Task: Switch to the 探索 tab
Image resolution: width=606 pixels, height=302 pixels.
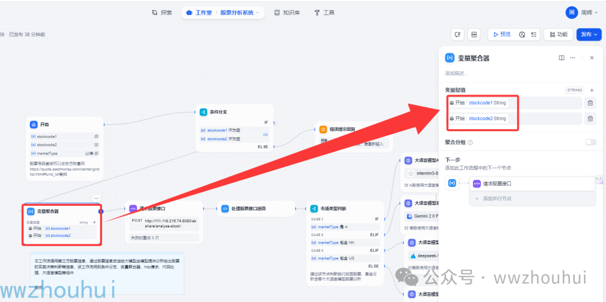Action: tap(162, 12)
